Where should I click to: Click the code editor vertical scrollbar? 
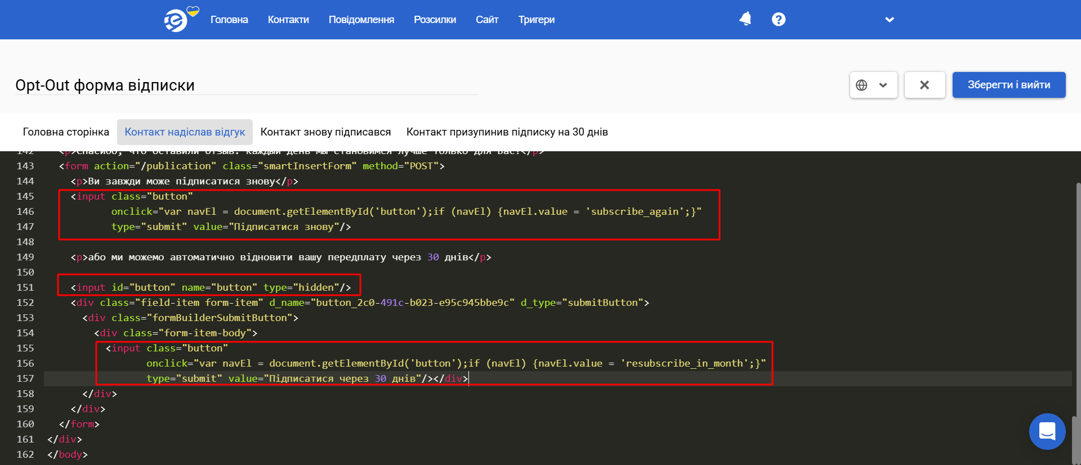(x=1078, y=300)
